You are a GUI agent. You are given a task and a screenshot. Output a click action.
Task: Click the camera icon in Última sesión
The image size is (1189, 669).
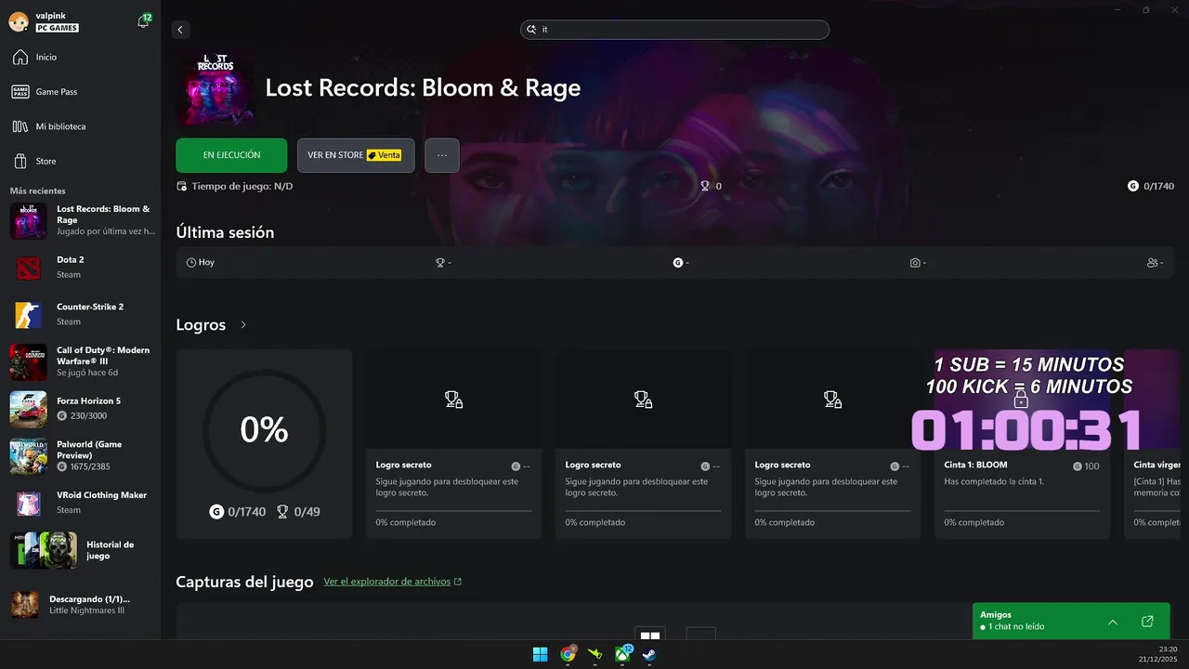coord(915,263)
